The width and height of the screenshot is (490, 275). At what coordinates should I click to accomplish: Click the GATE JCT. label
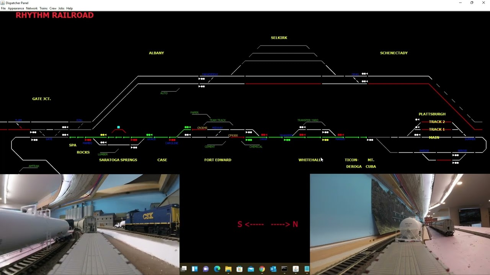(41, 99)
